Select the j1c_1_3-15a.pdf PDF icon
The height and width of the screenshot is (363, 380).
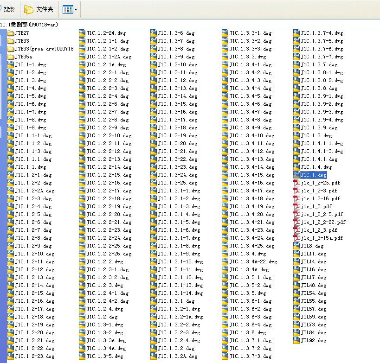(x=296, y=238)
